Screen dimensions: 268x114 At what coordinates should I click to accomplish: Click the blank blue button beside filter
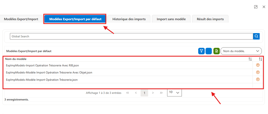(209, 51)
